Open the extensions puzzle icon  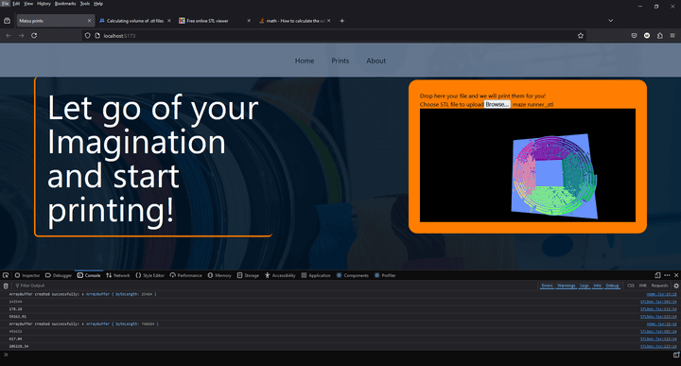(660, 36)
